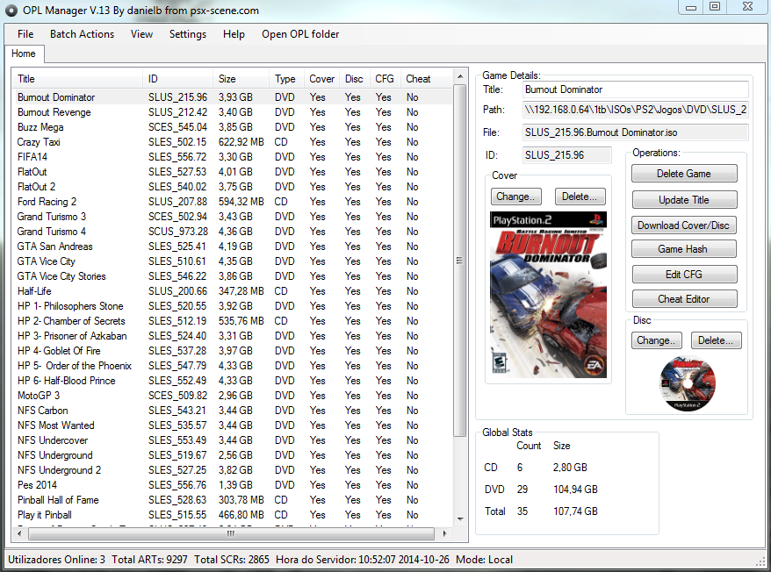This screenshot has width=771, height=572.
Task: Select HP 1- Philosophers Stone row
Action: coord(232,306)
